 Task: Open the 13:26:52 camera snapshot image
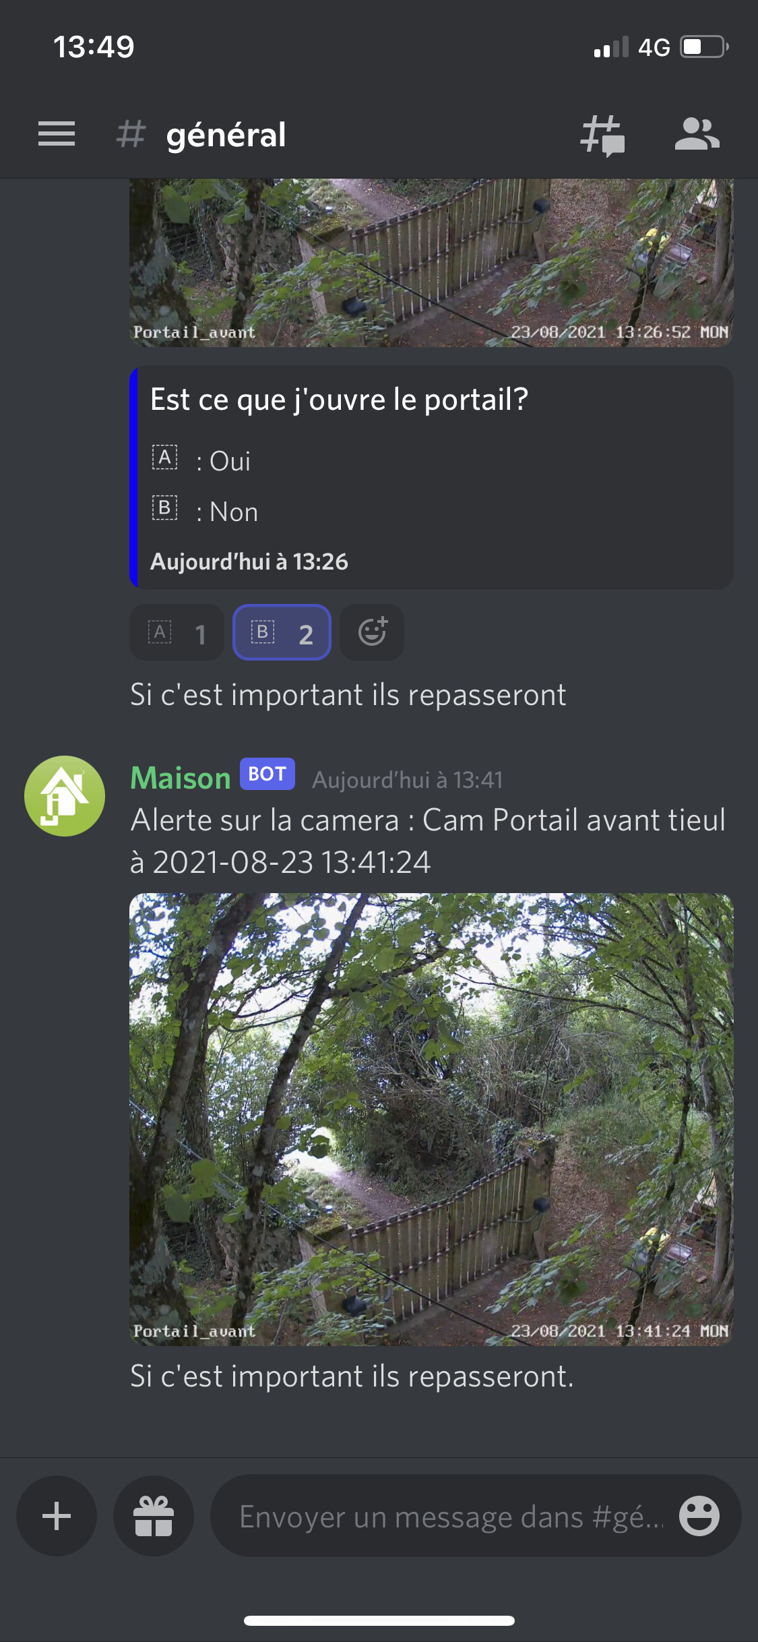(x=431, y=263)
